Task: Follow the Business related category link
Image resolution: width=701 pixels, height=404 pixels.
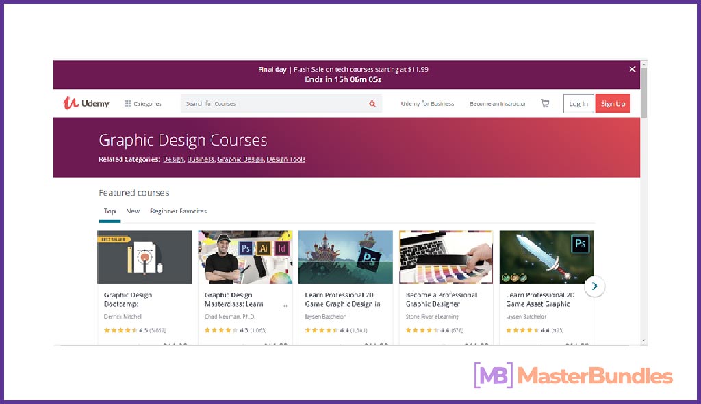Action: coord(201,159)
